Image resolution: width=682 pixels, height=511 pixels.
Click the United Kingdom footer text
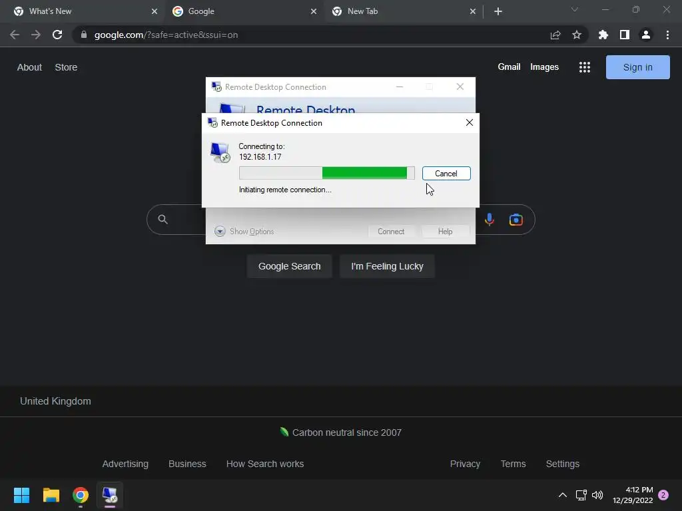56,401
